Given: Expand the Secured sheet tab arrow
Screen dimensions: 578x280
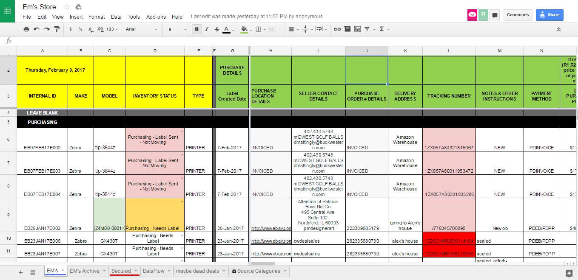Looking at the screenshot, I should coord(136,271).
